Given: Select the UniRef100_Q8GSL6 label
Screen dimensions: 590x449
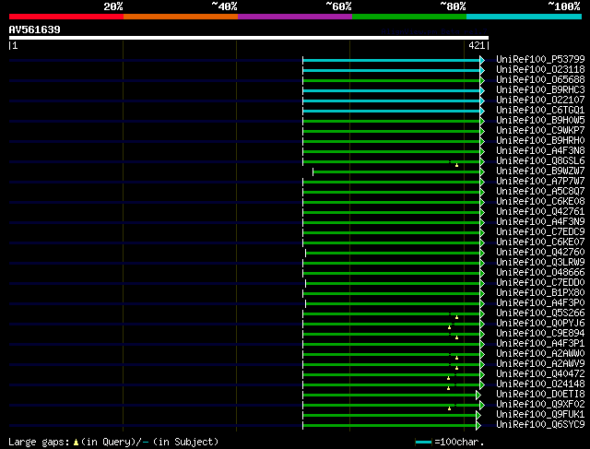Looking at the screenshot, I should pyautogui.click(x=540, y=161).
